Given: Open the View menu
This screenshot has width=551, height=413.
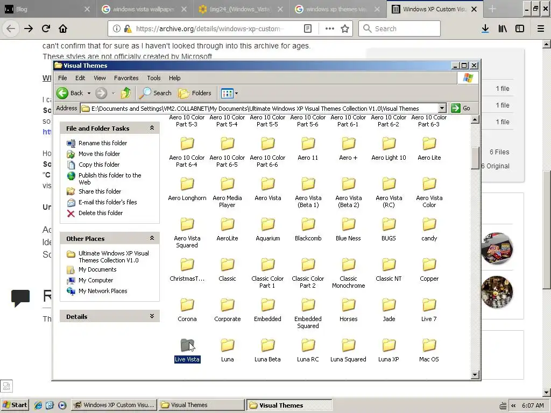Looking at the screenshot, I should click(100, 78).
